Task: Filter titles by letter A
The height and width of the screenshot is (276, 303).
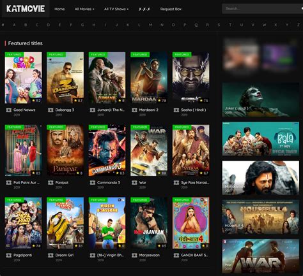Action: click(x=14, y=25)
